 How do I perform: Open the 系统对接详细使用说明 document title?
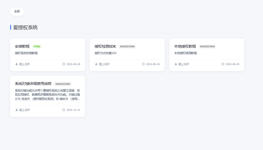(33, 84)
